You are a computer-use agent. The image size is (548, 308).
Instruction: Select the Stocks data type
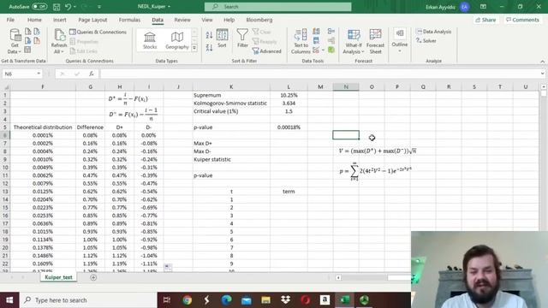[x=150, y=40]
